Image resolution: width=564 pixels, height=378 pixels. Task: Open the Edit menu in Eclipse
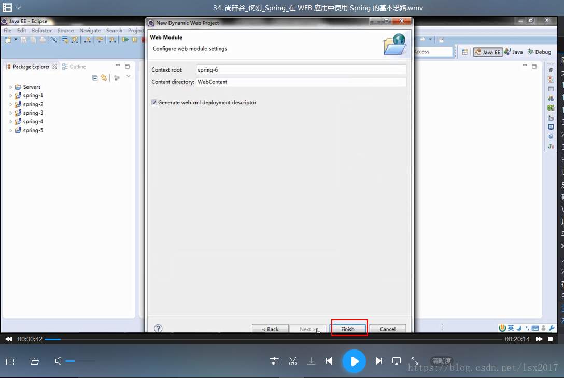pos(22,30)
